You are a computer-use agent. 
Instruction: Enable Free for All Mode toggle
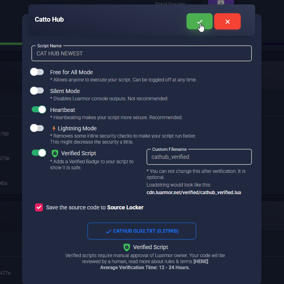click(x=37, y=72)
